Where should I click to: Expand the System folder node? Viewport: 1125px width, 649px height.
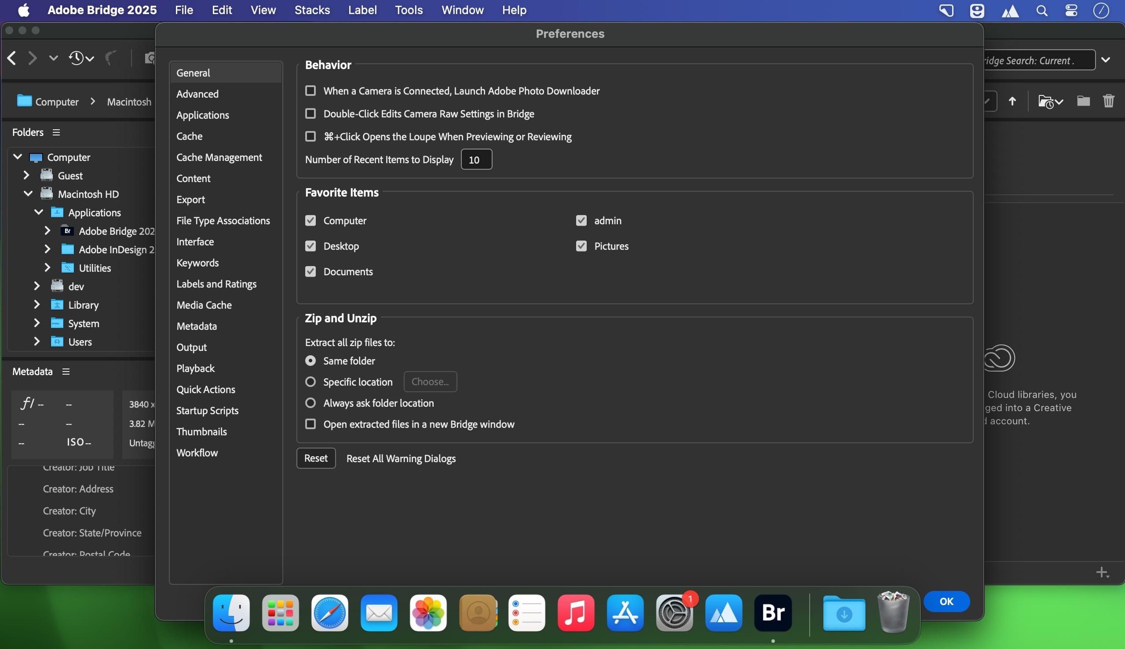pos(37,323)
